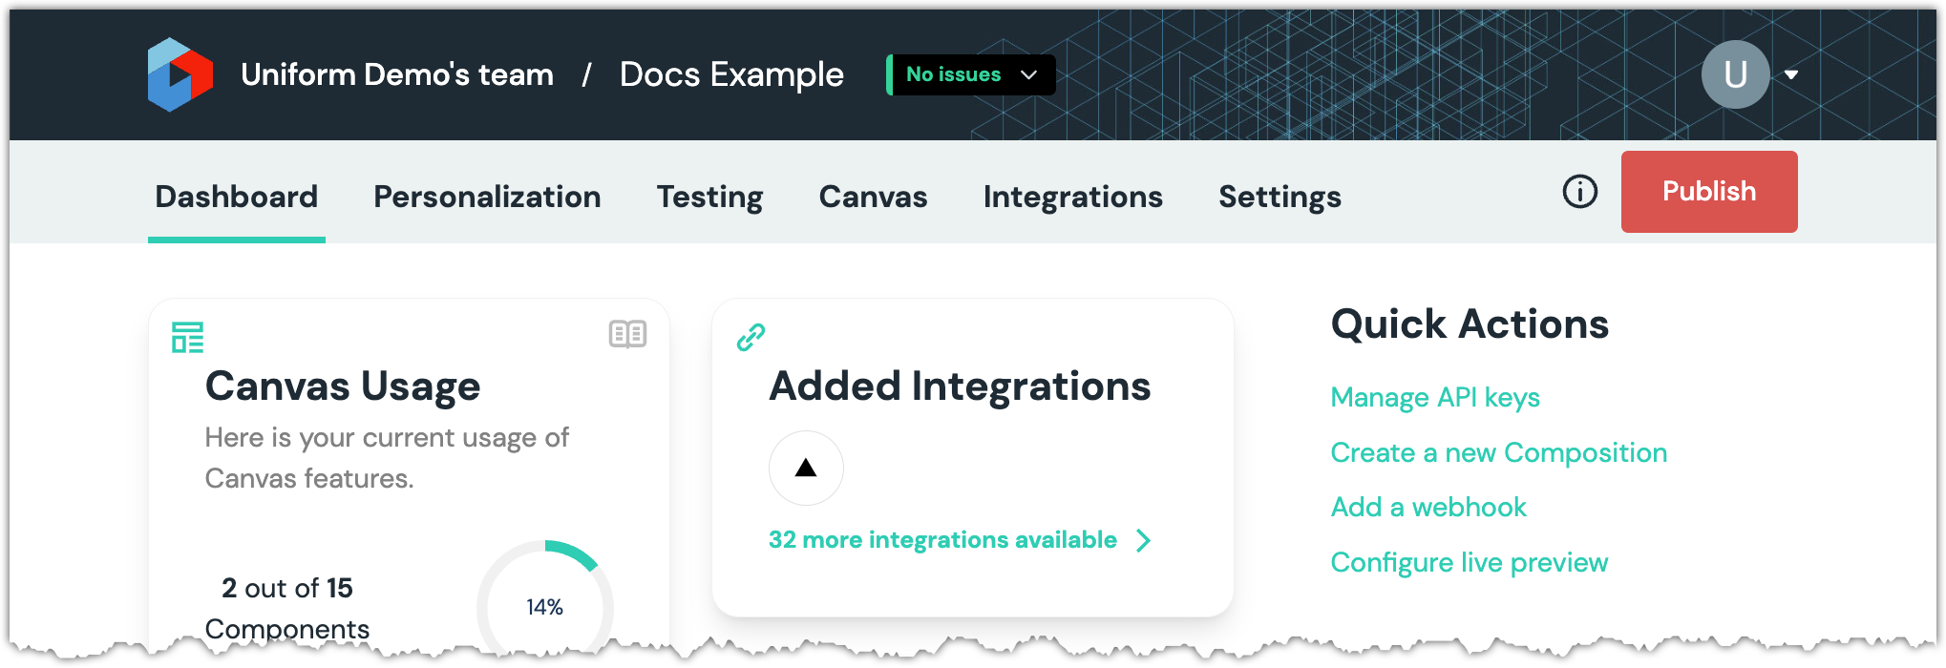Go to the Testing tab
Viewport: 1946px width, 668px height.
tap(709, 197)
